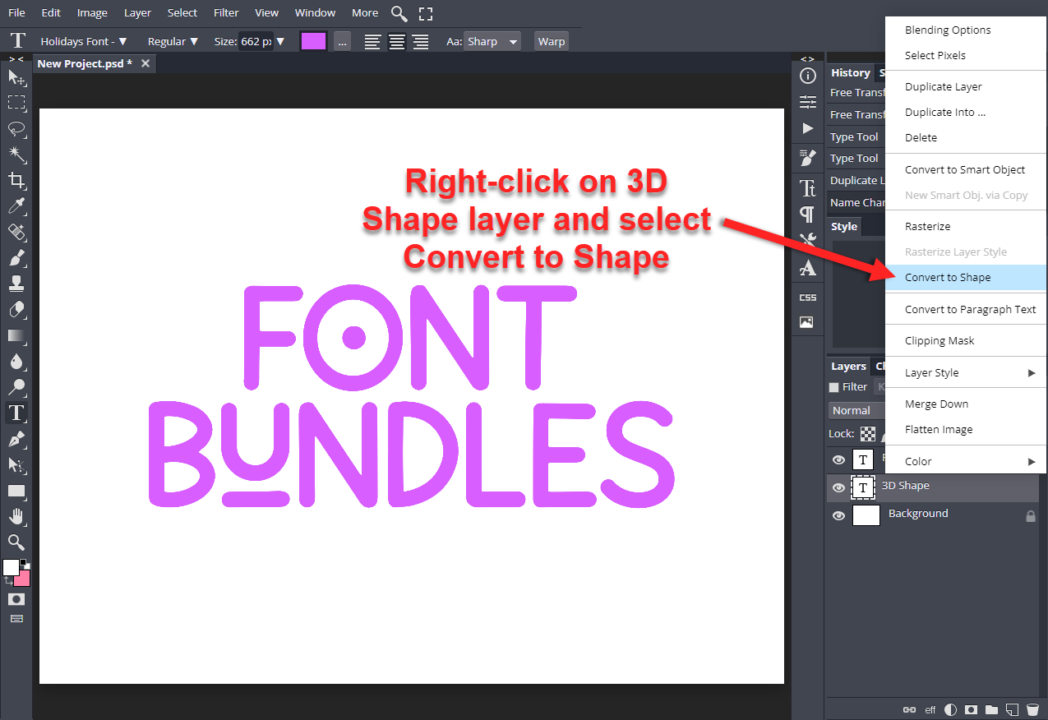The image size is (1048, 720).
Task: Choose Duplicate Layer from context menu
Action: (966, 86)
